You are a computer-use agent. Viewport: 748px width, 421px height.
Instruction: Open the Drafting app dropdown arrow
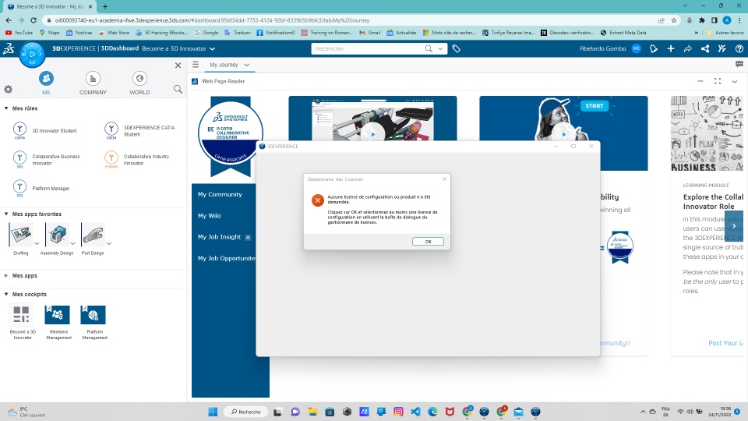(37, 243)
